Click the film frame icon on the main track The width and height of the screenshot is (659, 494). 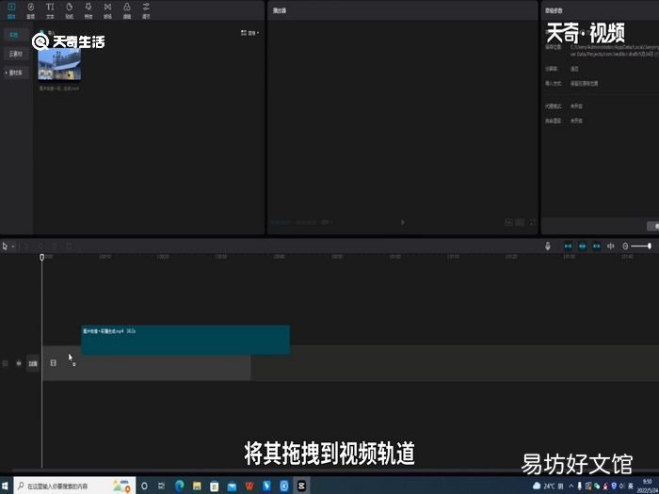[x=54, y=363]
